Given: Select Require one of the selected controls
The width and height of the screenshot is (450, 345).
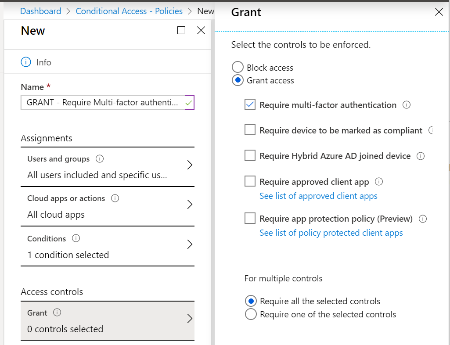Looking at the screenshot, I should (251, 314).
